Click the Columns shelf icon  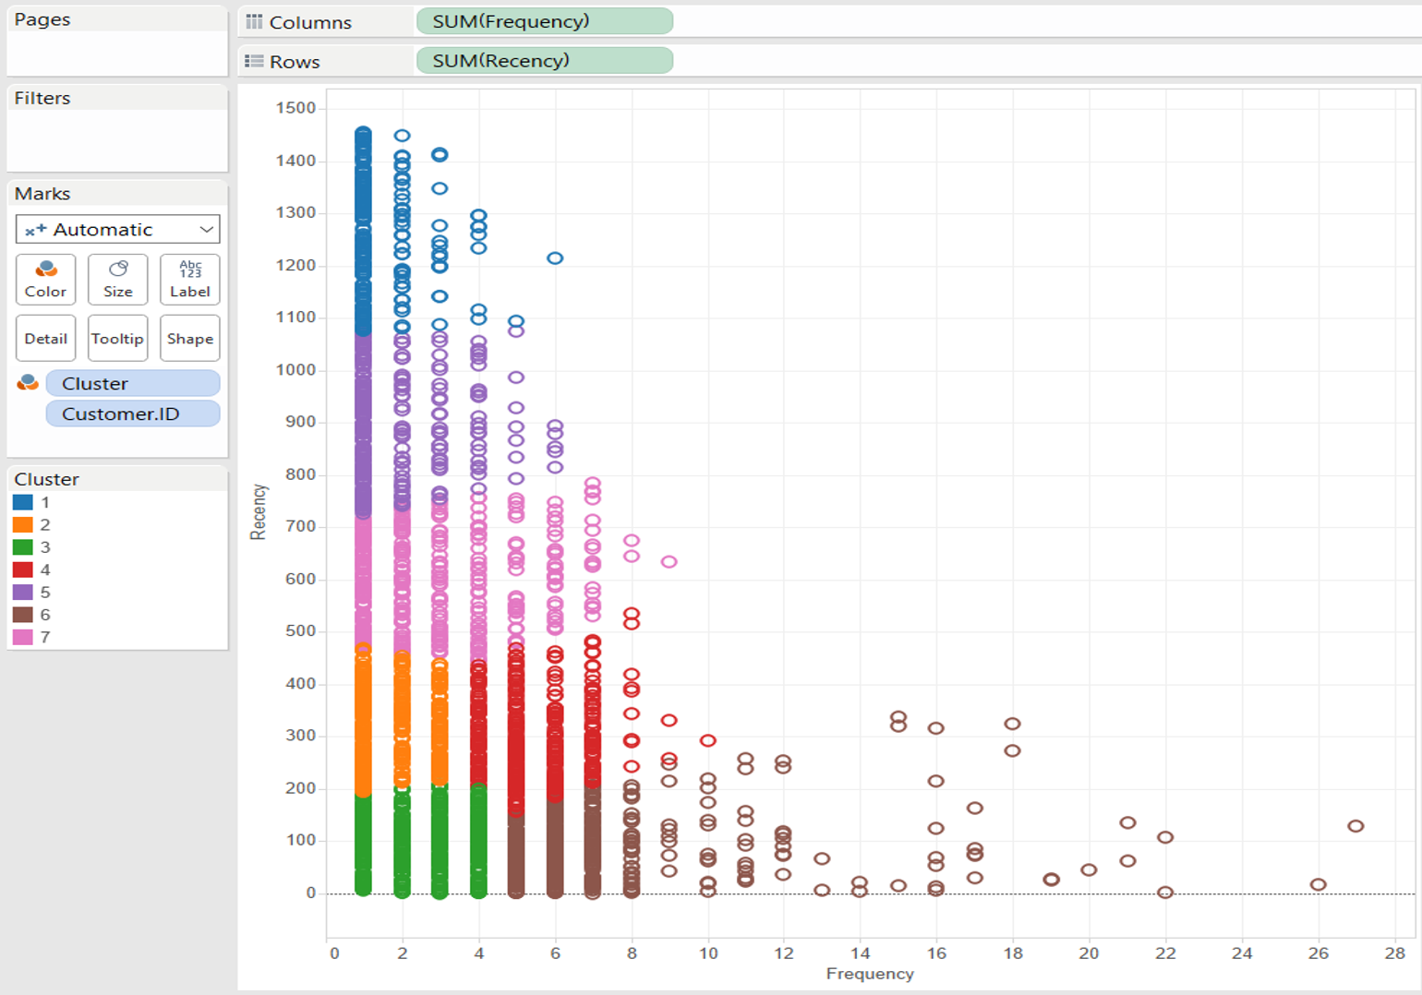click(254, 21)
